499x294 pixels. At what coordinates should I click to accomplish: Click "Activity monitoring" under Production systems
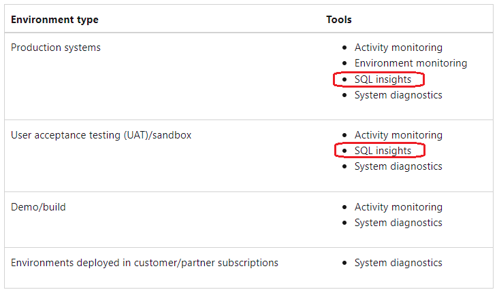398,48
